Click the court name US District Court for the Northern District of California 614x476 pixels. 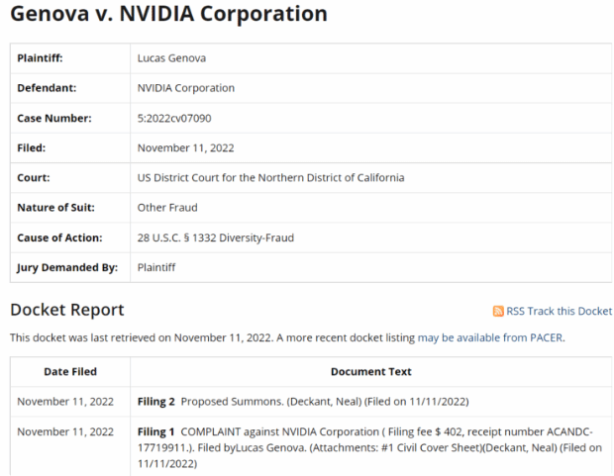[271, 178]
